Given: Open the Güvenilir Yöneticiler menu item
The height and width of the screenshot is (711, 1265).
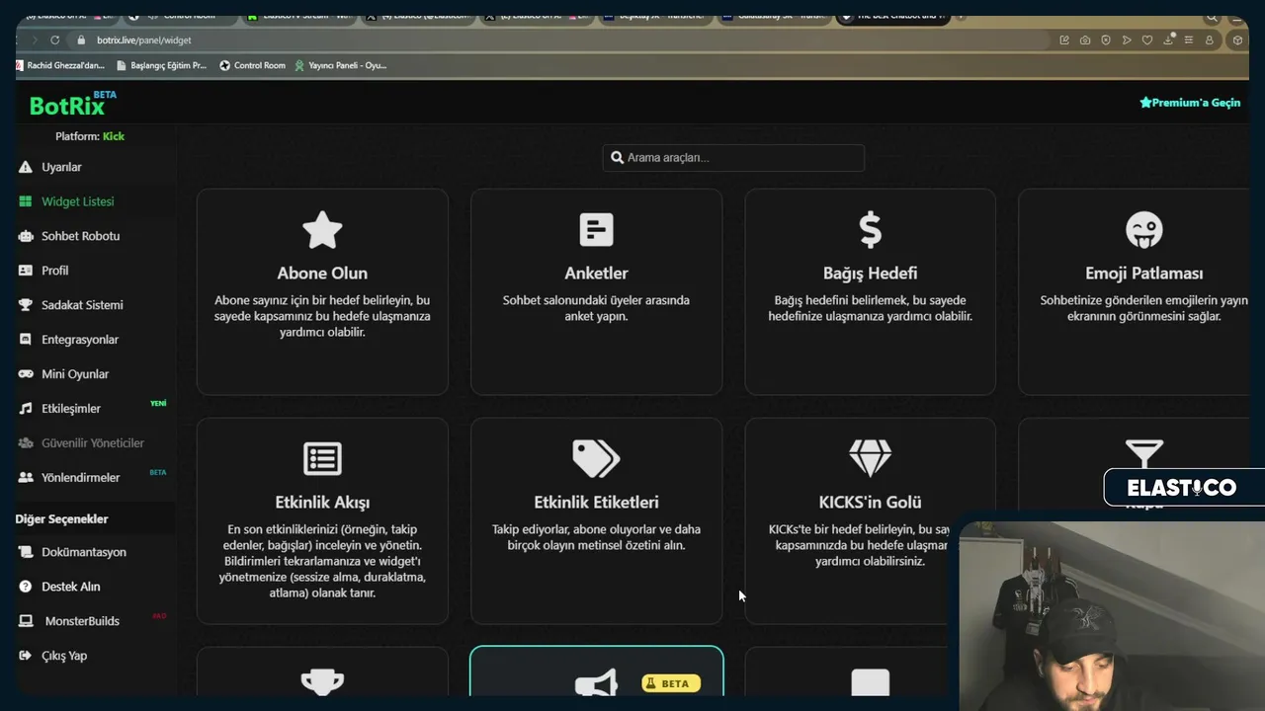Looking at the screenshot, I should [x=92, y=443].
